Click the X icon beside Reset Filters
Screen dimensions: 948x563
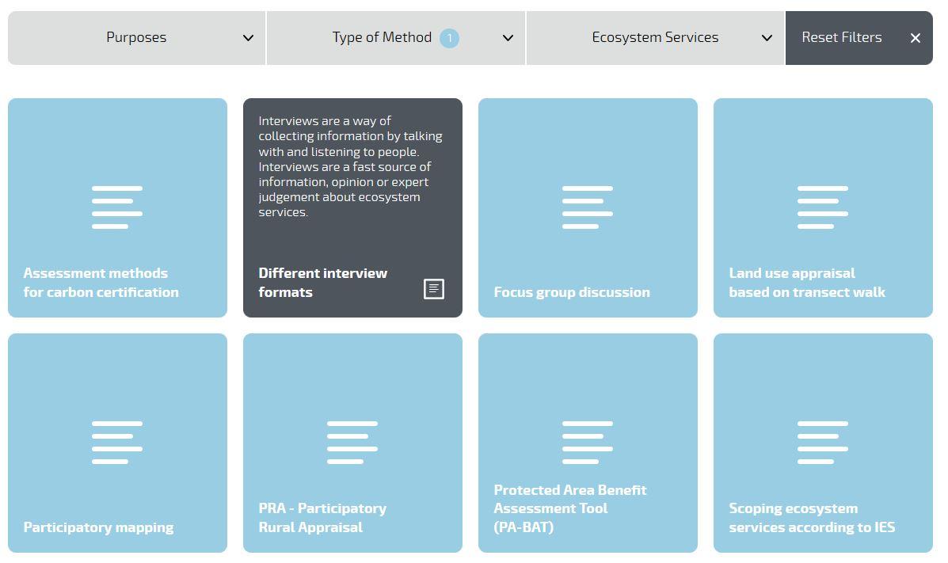coord(916,38)
